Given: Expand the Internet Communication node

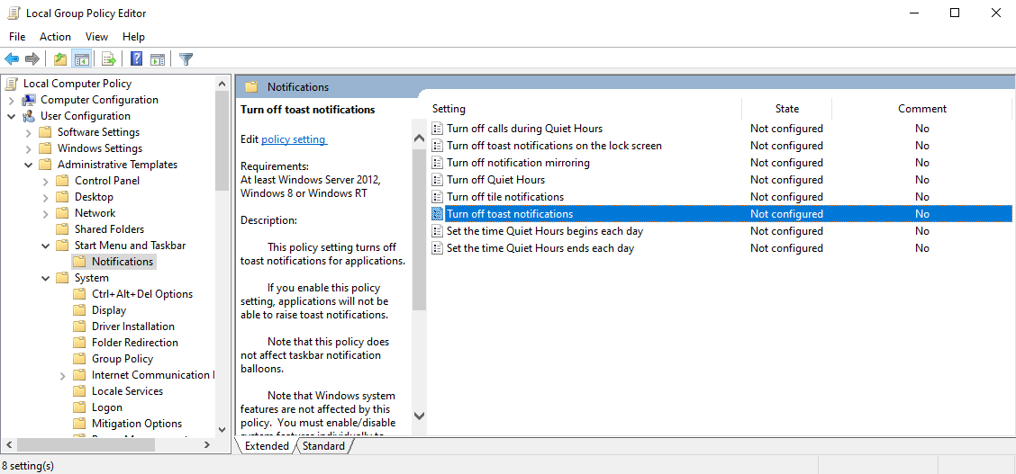Looking at the screenshot, I should click(x=62, y=375).
